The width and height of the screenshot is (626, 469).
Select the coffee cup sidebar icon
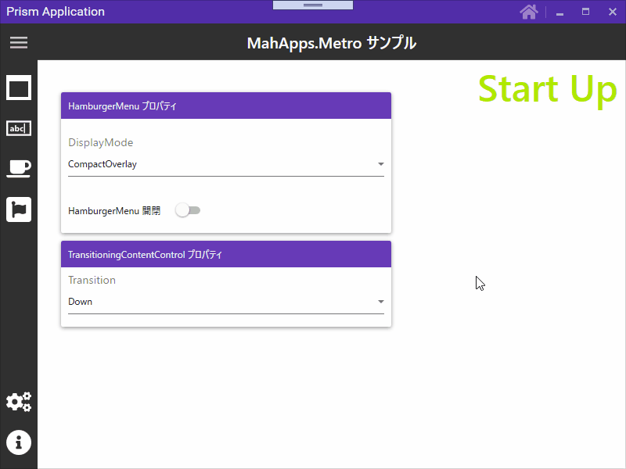[19, 168]
